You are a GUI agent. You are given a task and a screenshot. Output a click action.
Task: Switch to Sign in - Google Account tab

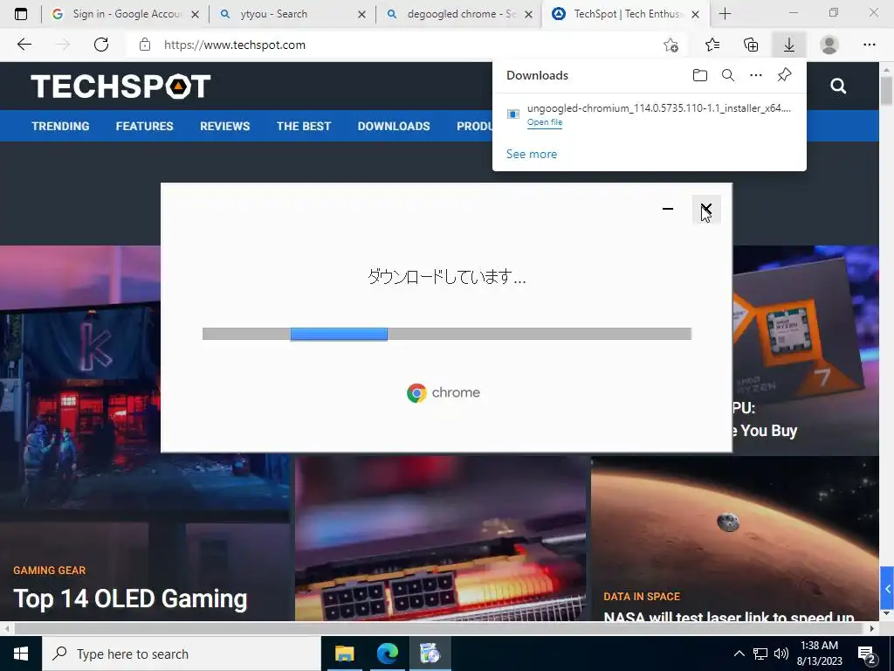[127, 14]
